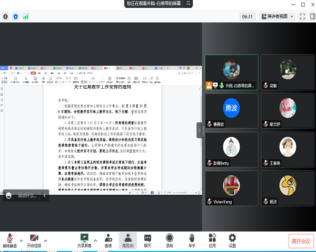
Task: Click the meeting info icon at top left
Action: click(x=6, y=16)
